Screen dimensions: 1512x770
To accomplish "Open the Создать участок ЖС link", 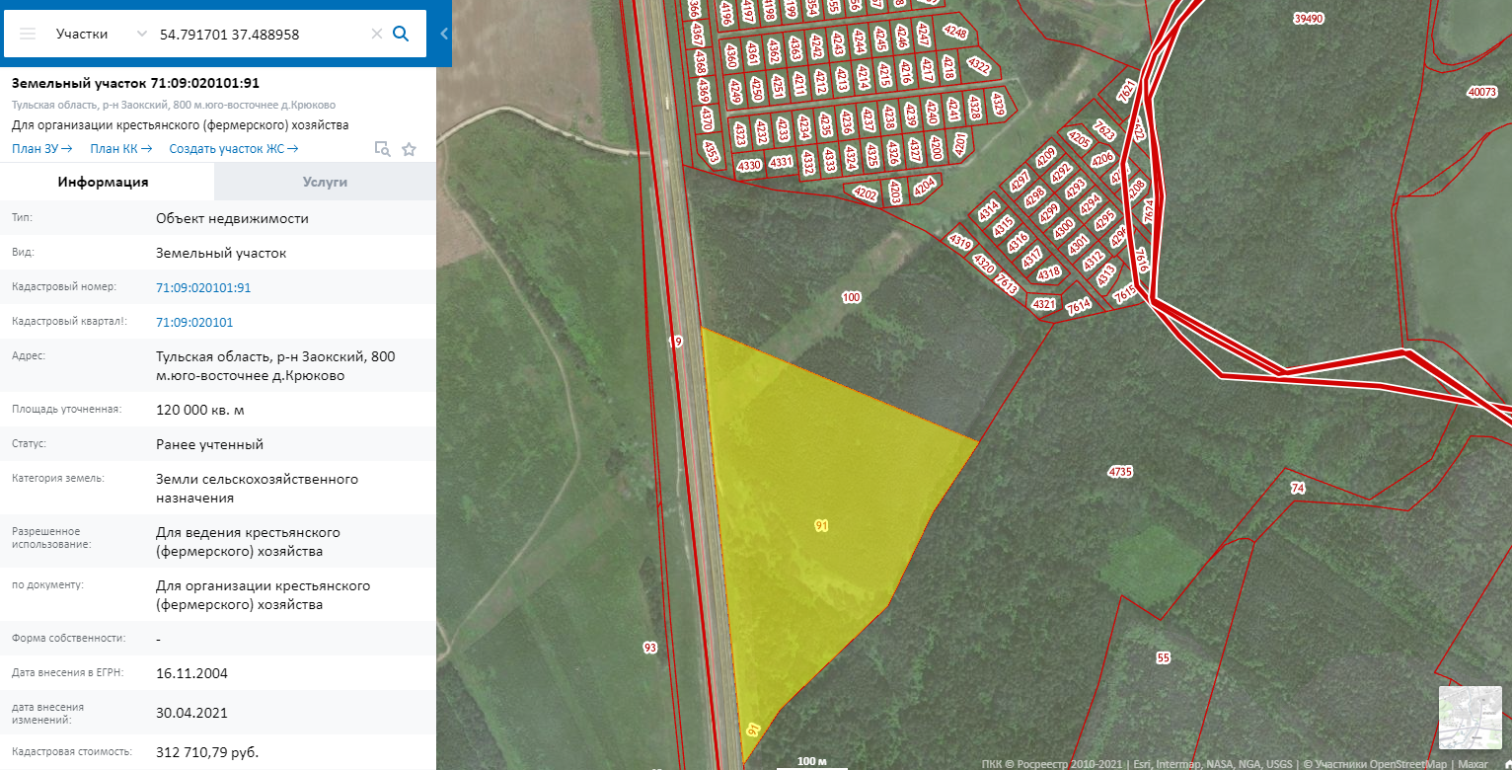I will (x=234, y=149).
